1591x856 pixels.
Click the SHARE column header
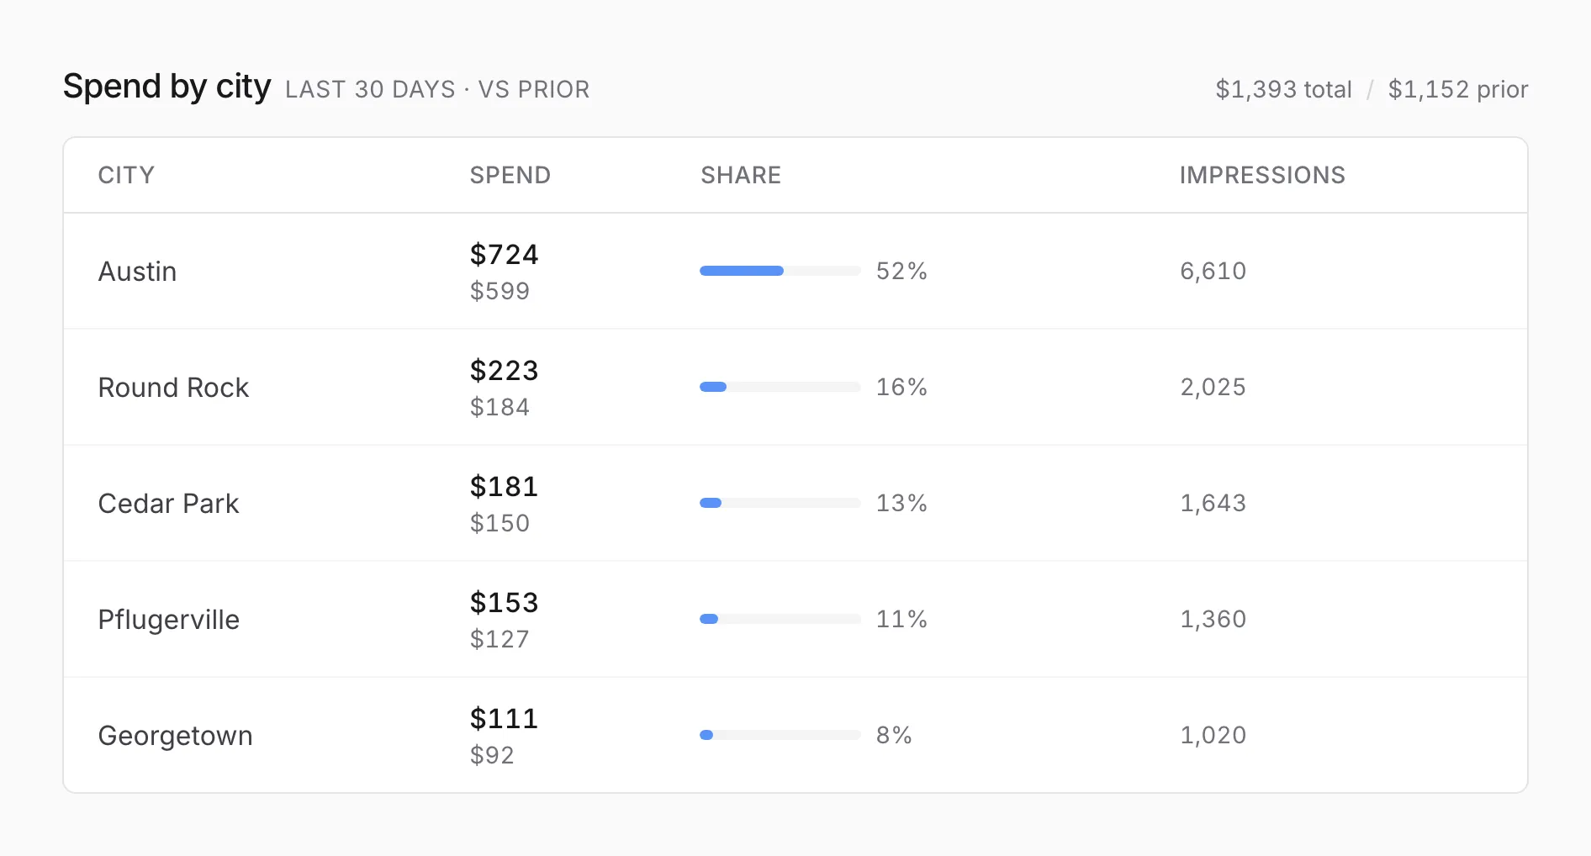(741, 175)
